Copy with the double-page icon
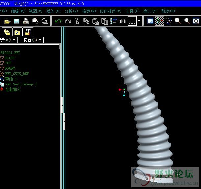 click(x=86, y=21)
